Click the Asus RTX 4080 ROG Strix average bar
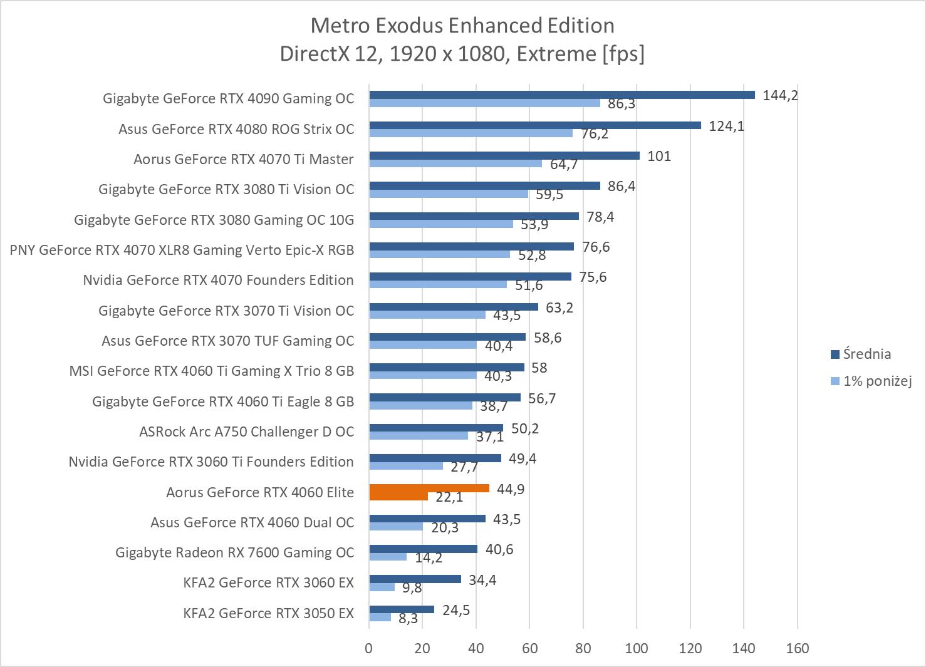This screenshot has height=667, width=926. click(x=534, y=125)
